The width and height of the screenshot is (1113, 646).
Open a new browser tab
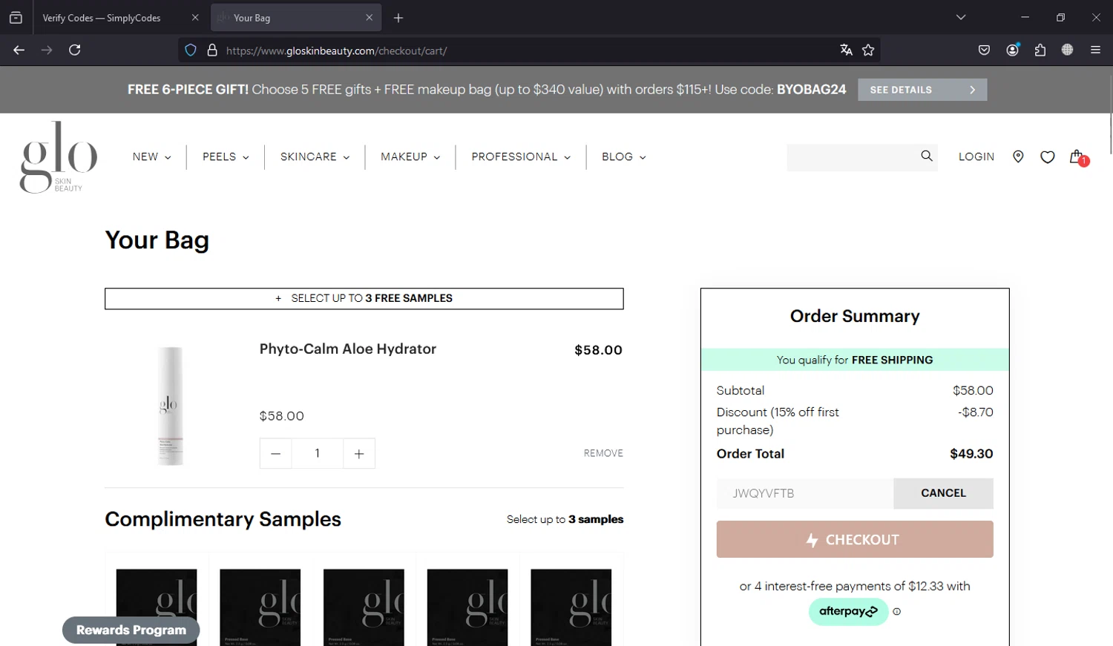tap(398, 18)
